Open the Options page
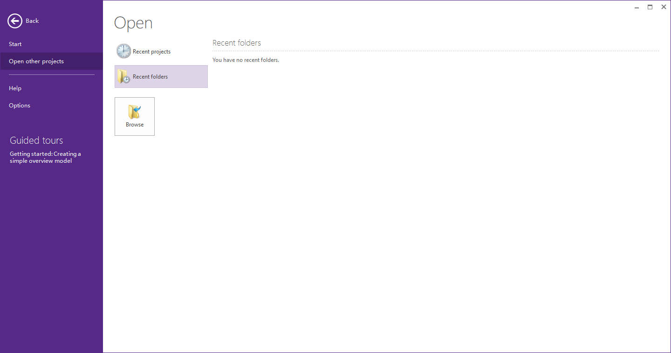 [20, 106]
